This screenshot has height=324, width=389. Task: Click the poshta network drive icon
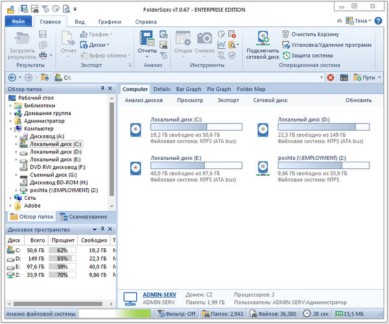pos(263,167)
